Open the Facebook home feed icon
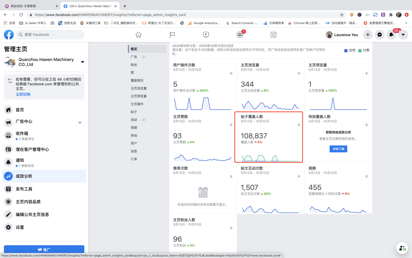 pos(138,35)
